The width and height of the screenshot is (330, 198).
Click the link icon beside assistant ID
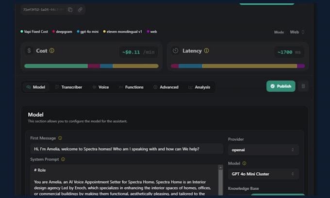coord(80,9)
